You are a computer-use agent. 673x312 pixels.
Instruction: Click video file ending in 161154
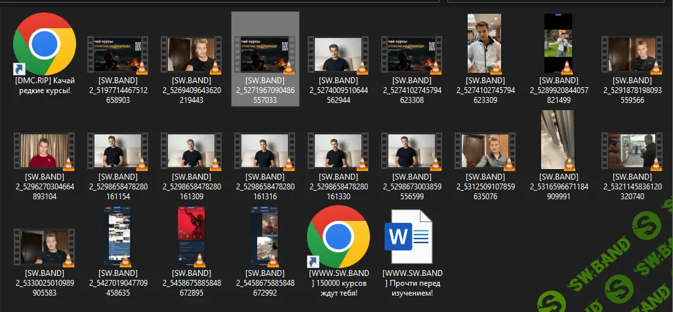pos(118,151)
